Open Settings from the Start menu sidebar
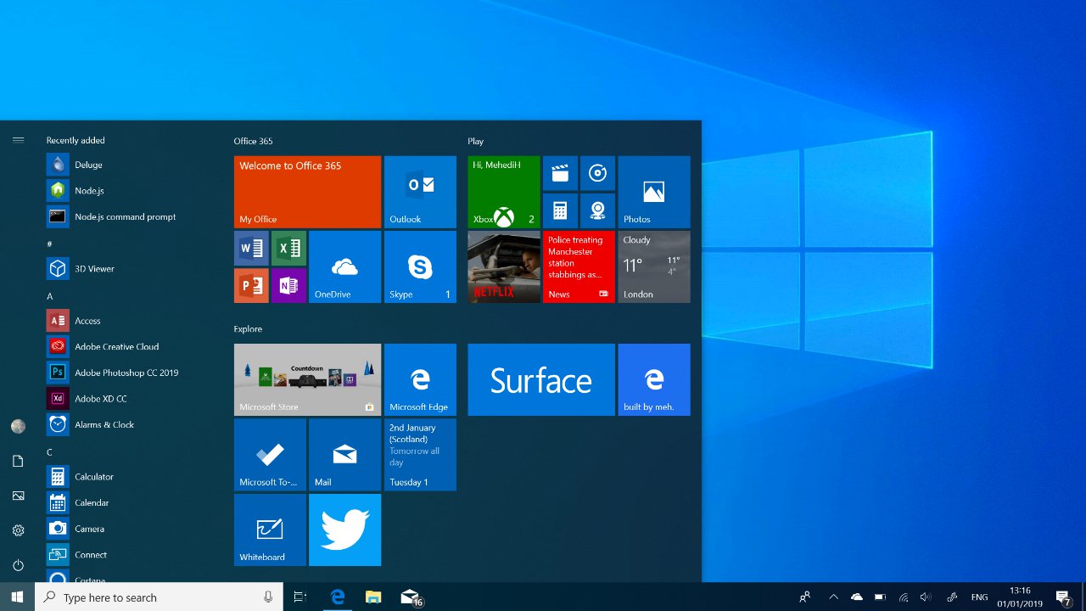Screen dimensions: 1086x611 click(x=18, y=530)
